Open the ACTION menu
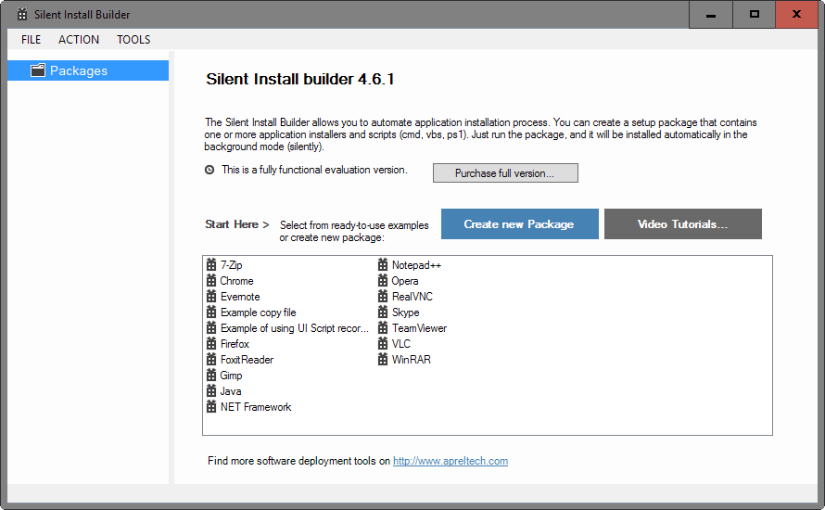Viewport: 825px width, 510px height. [x=79, y=40]
